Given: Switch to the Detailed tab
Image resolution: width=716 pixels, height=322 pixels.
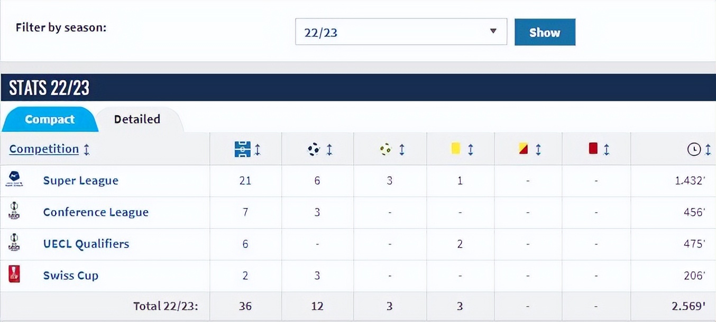Looking at the screenshot, I should click(x=137, y=119).
